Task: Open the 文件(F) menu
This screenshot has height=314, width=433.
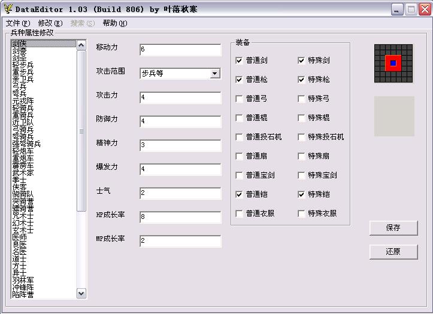Action: pyautogui.click(x=18, y=23)
